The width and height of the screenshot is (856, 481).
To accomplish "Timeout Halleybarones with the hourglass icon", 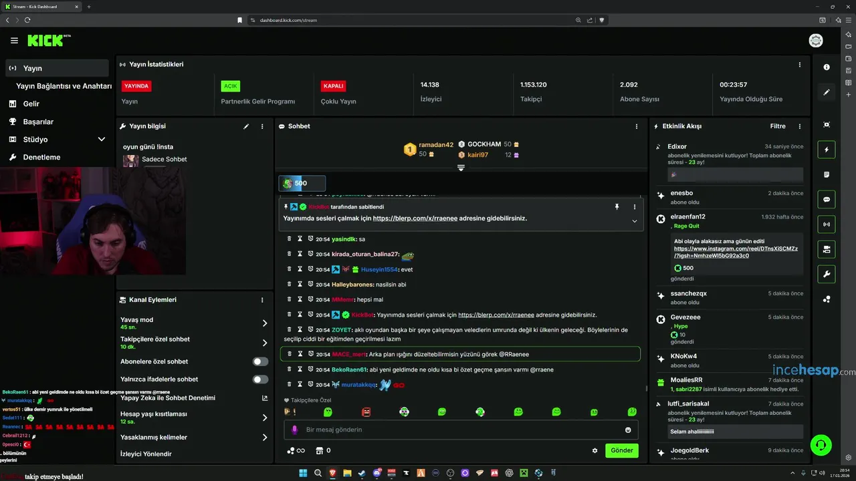I will (300, 285).
